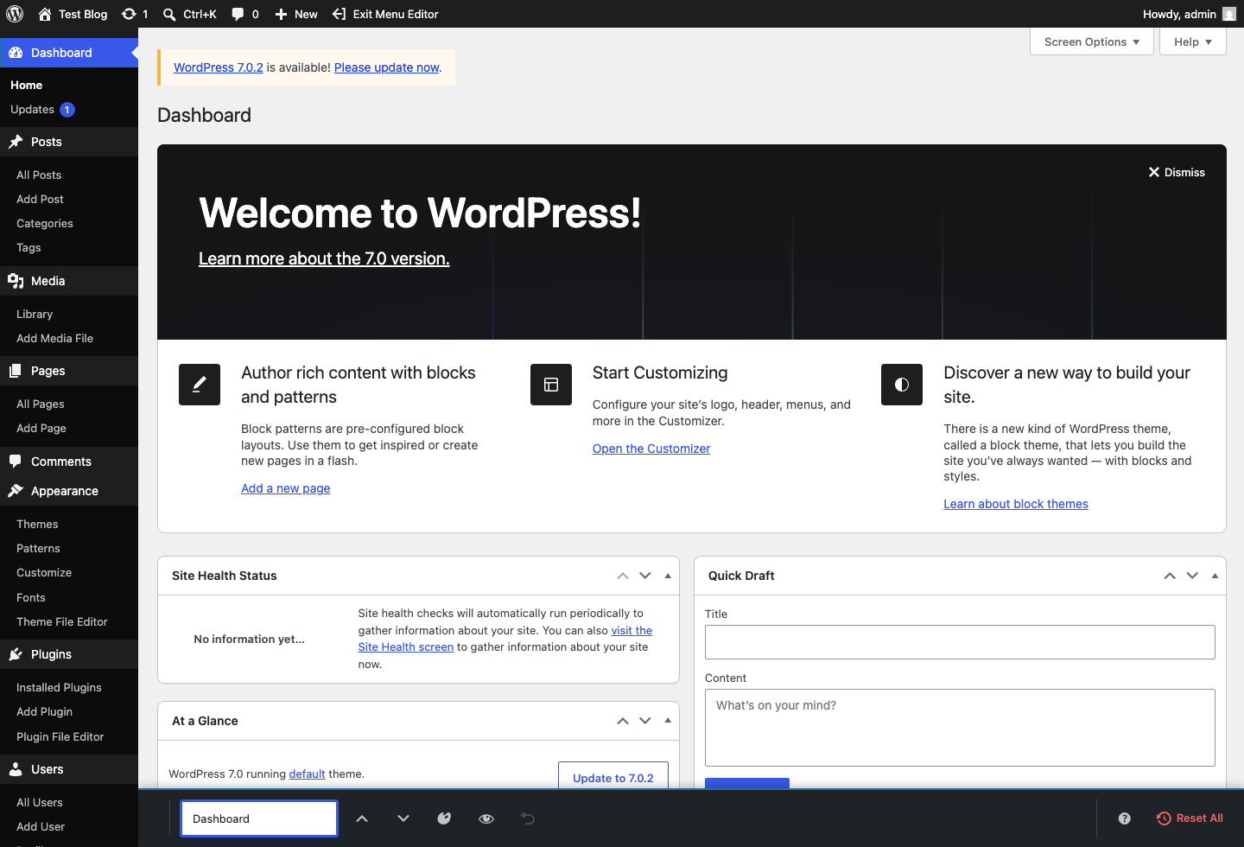Image resolution: width=1244 pixels, height=847 pixels.
Task: Dismiss the welcome panel
Action: point(1177,172)
